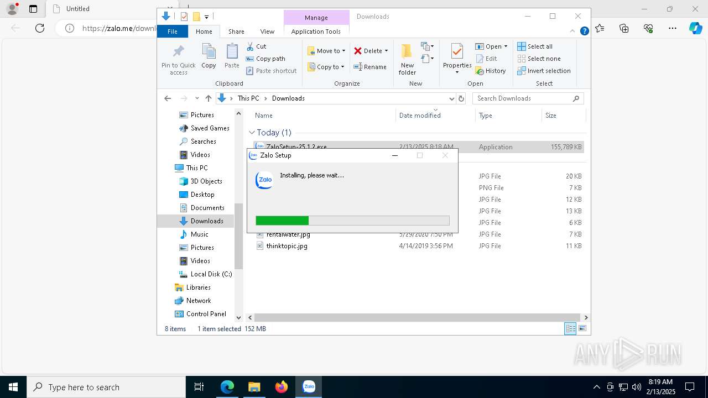Click Task View taskbar icon
Image resolution: width=708 pixels, height=398 pixels.
[199, 387]
